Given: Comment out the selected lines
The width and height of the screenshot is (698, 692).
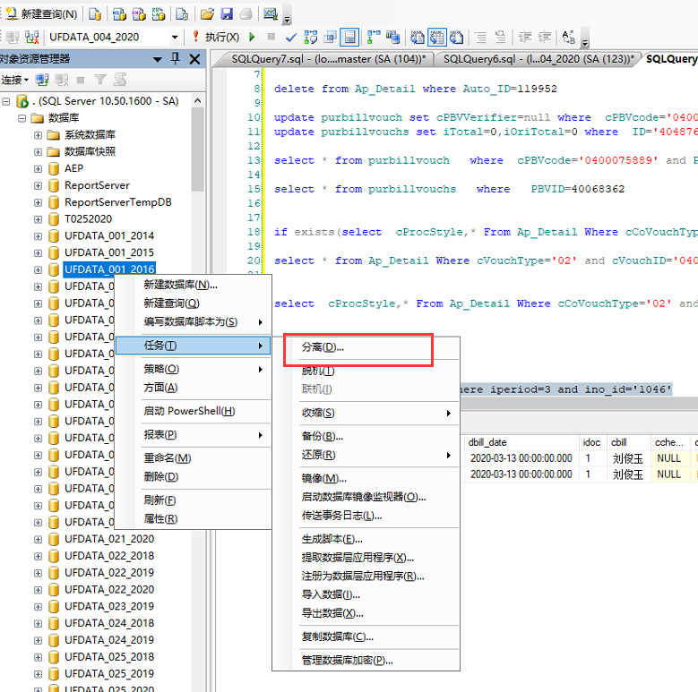Looking at the screenshot, I should click(x=481, y=38).
